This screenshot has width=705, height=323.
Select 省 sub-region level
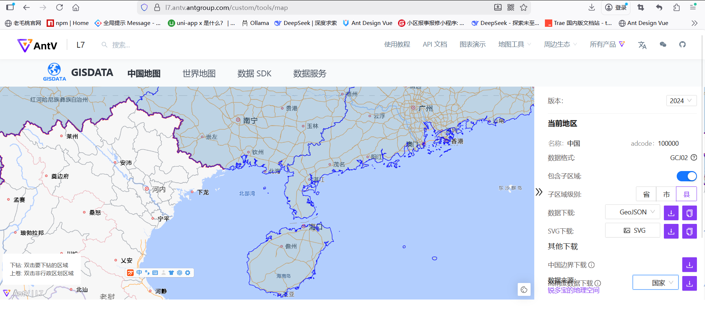coord(646,194)
